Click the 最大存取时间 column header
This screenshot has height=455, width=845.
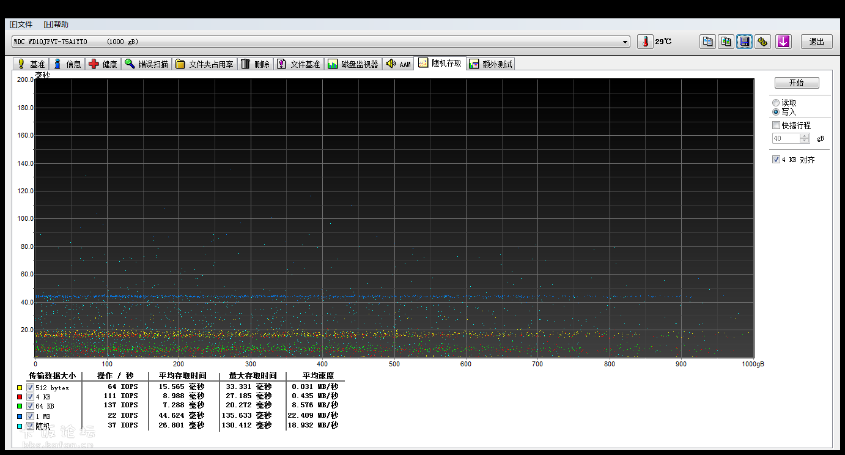pyautogui.click(x=253, y=375)
